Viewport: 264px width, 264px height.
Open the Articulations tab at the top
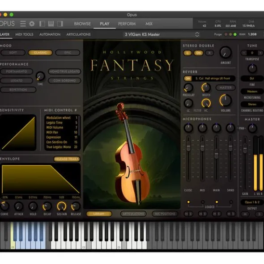pos(78,34)
